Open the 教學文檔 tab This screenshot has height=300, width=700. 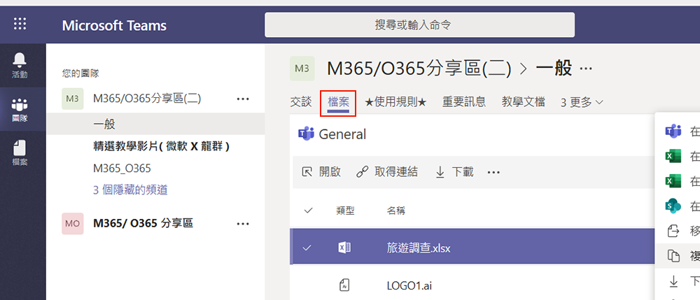(523, 101)
